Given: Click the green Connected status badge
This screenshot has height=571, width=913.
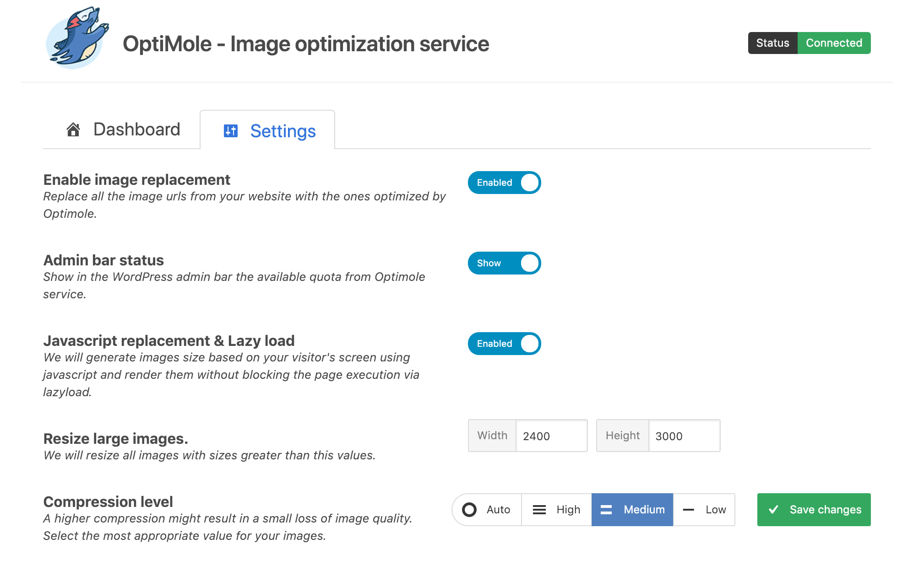Looking at the screenshot, I should tap(834, 43).
